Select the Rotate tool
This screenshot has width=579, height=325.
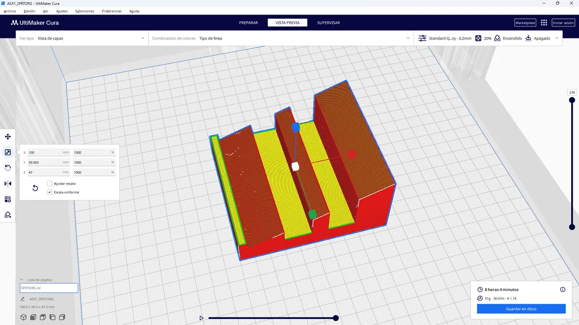[x=7, y=167]
